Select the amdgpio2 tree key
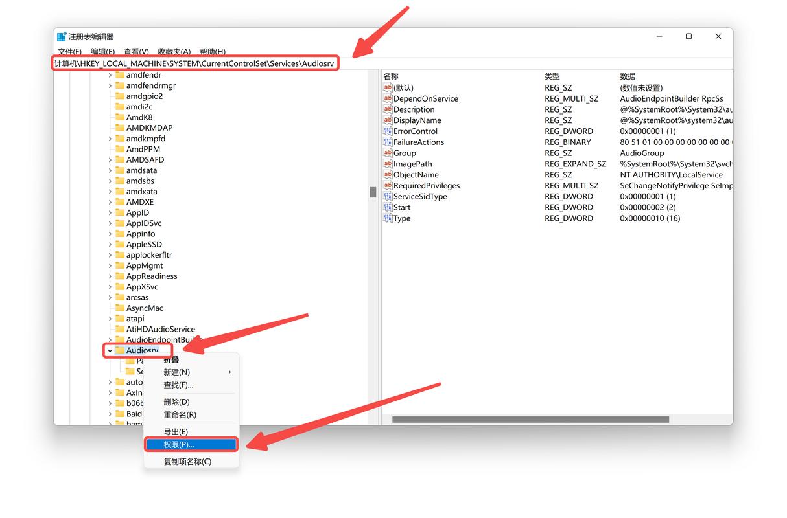This screenshot has width=787, height=518. tap(145, 96)
